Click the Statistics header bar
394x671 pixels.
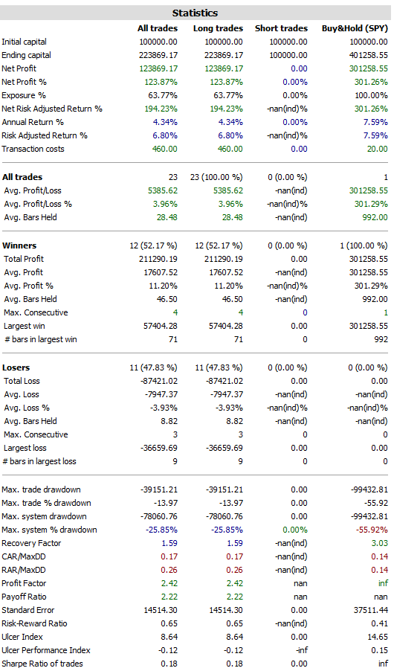coord(196,13)
